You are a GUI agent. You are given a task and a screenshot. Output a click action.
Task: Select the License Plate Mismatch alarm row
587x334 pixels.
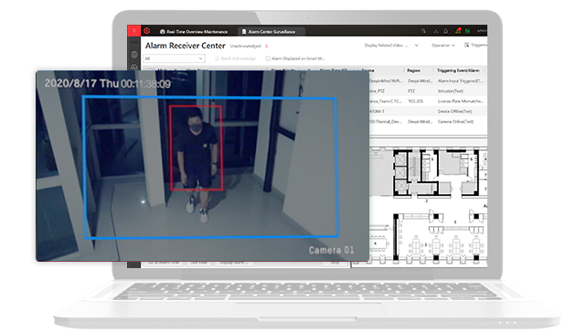click(x=428, y=102)
